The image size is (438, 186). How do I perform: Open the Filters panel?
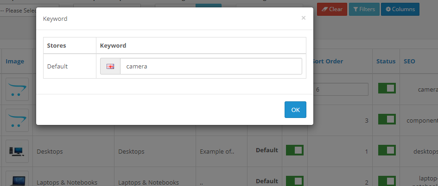click(364, 9)
